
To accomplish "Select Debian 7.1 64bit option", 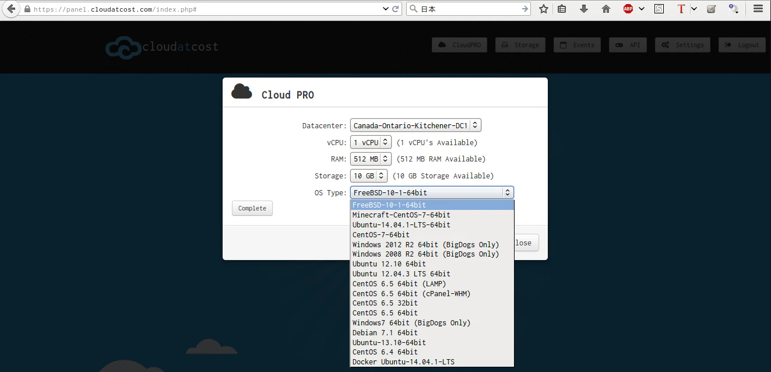I will tap(432, 333).
